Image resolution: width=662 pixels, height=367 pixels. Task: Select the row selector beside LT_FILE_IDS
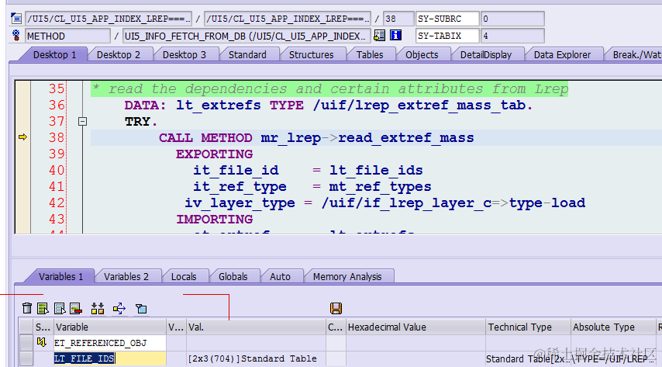pos(26,358)
